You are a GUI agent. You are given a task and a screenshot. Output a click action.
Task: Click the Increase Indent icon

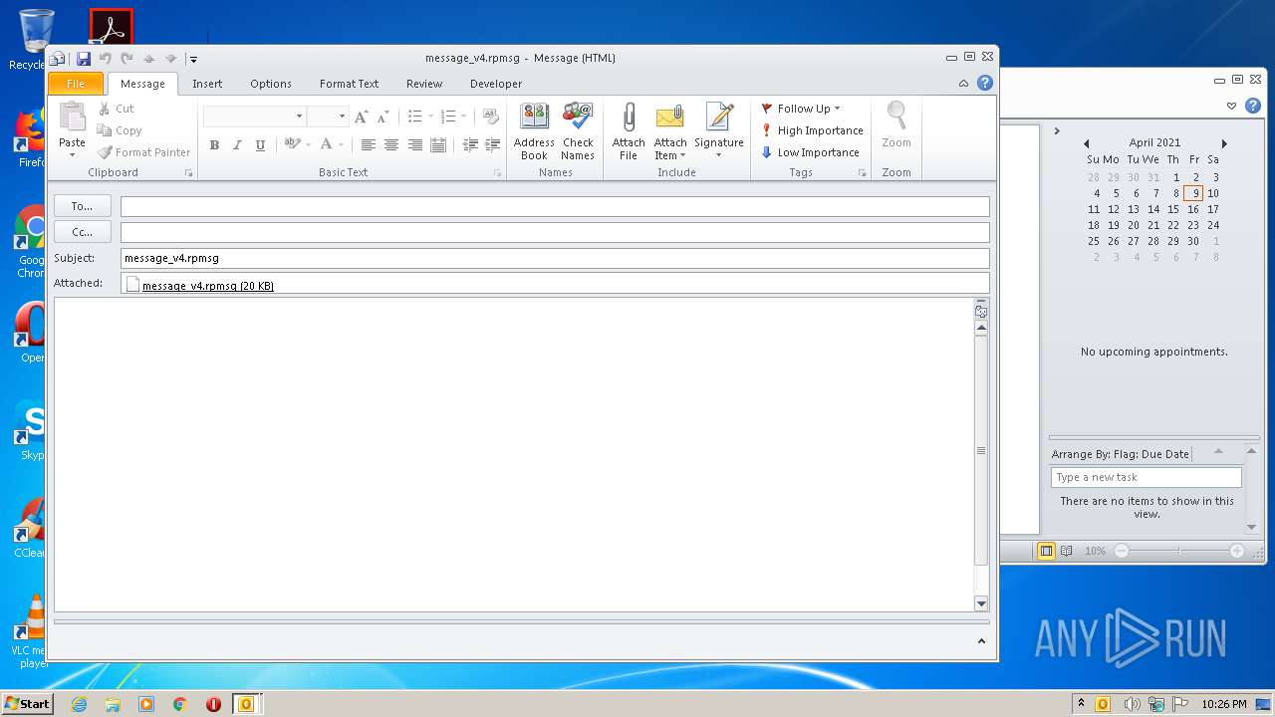492,145
